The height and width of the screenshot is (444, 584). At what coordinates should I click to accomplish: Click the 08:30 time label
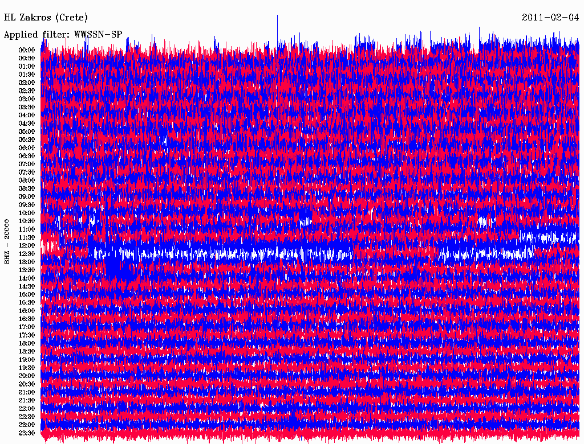point(27,189)
